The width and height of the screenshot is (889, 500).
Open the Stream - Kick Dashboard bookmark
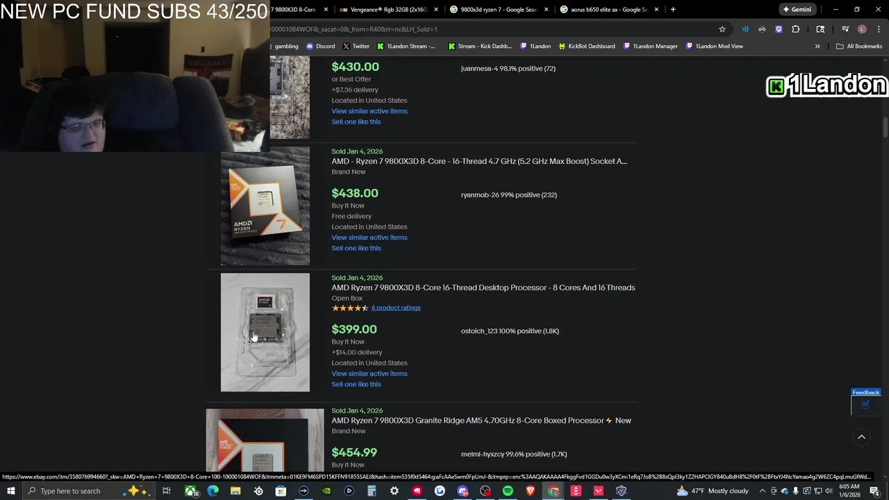pyautogui.click(x=479, y=46)
